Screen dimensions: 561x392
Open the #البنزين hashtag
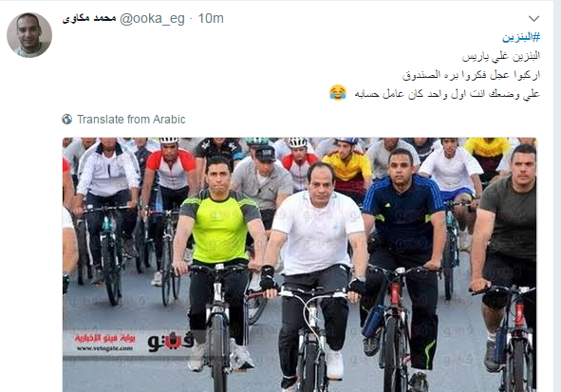(x=521, y=37)
